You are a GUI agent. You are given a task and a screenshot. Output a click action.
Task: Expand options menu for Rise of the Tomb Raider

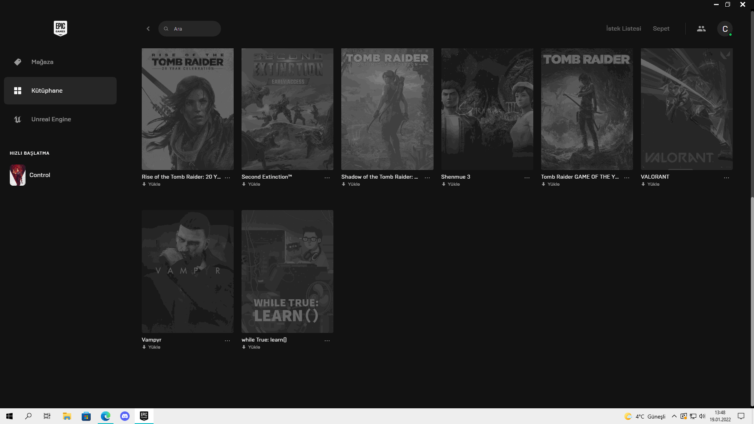227,177
